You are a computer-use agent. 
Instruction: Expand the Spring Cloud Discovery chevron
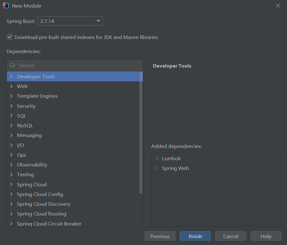tap(11, 204)
